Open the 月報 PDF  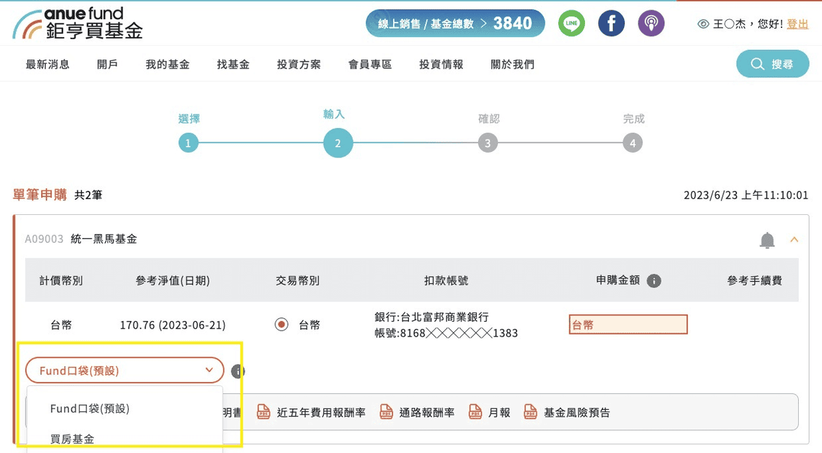[x=489, y=412]
